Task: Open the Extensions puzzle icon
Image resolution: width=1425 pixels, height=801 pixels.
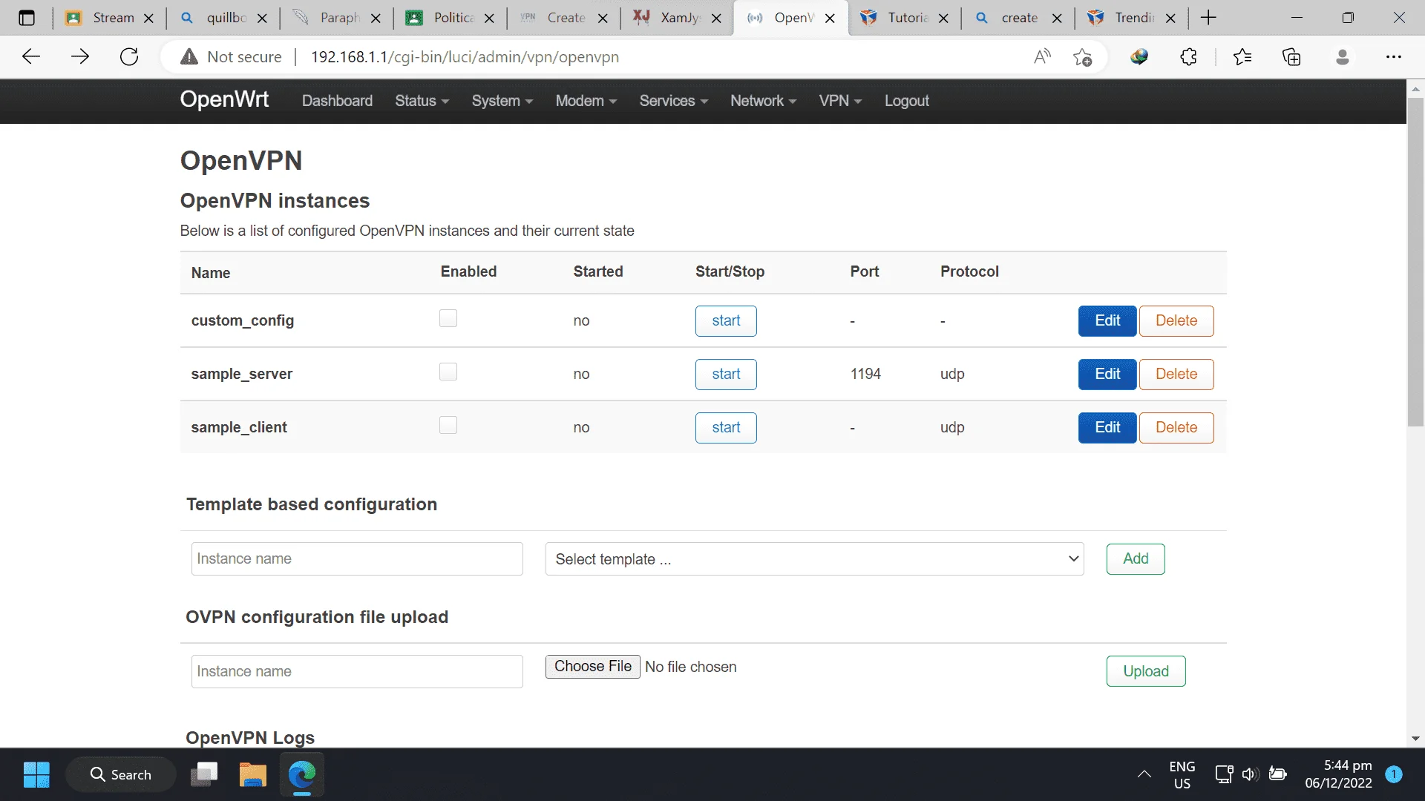Action: (1188, 56)
